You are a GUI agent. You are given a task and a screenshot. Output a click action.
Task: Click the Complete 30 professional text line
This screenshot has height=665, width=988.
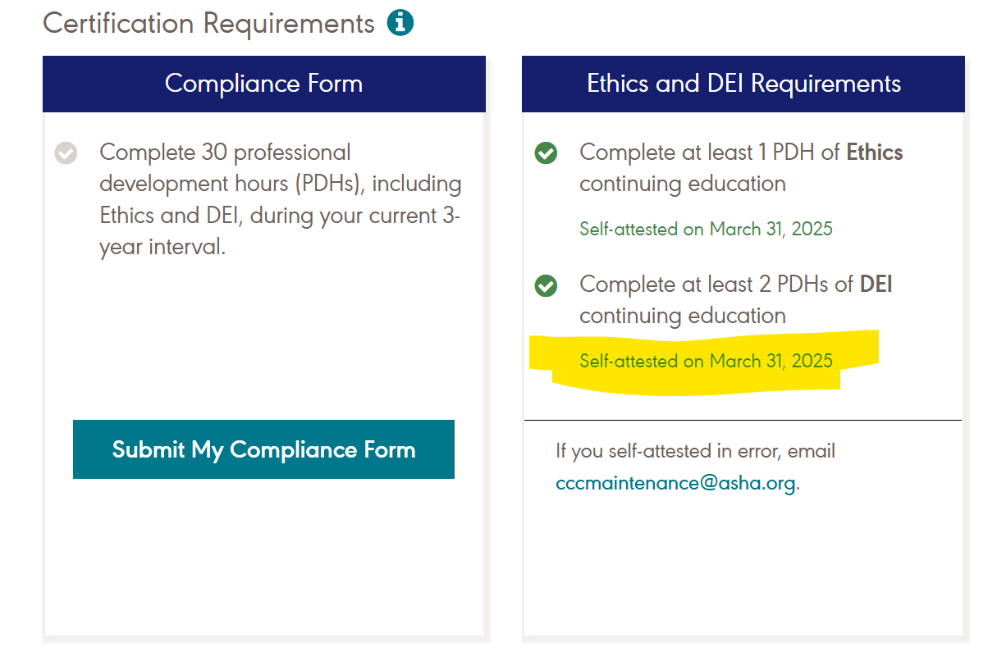[x=225, y=153]
